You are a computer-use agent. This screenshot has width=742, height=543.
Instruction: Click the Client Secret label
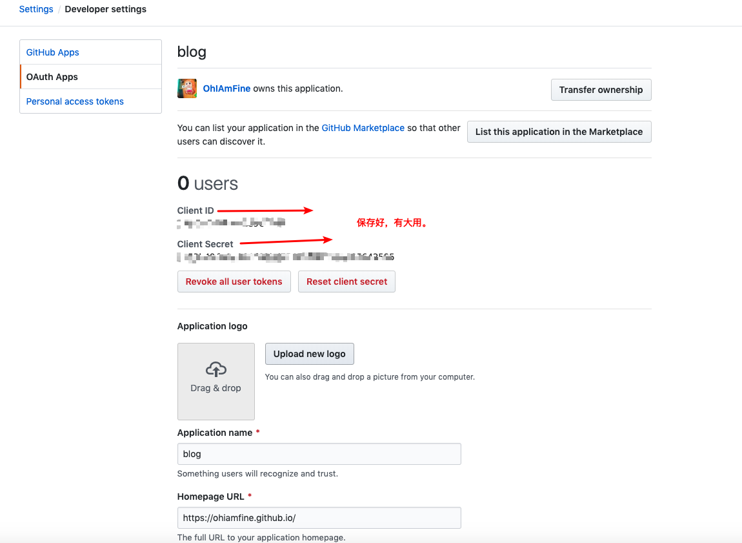point(205,244)
